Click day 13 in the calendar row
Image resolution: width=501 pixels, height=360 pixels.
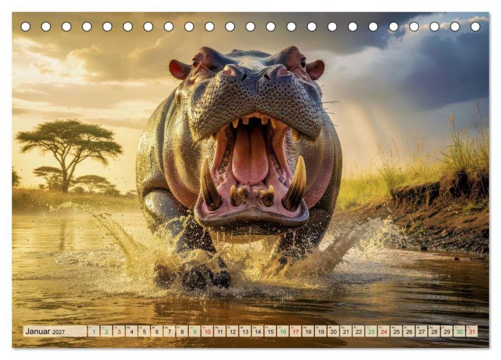pos(245,331)
